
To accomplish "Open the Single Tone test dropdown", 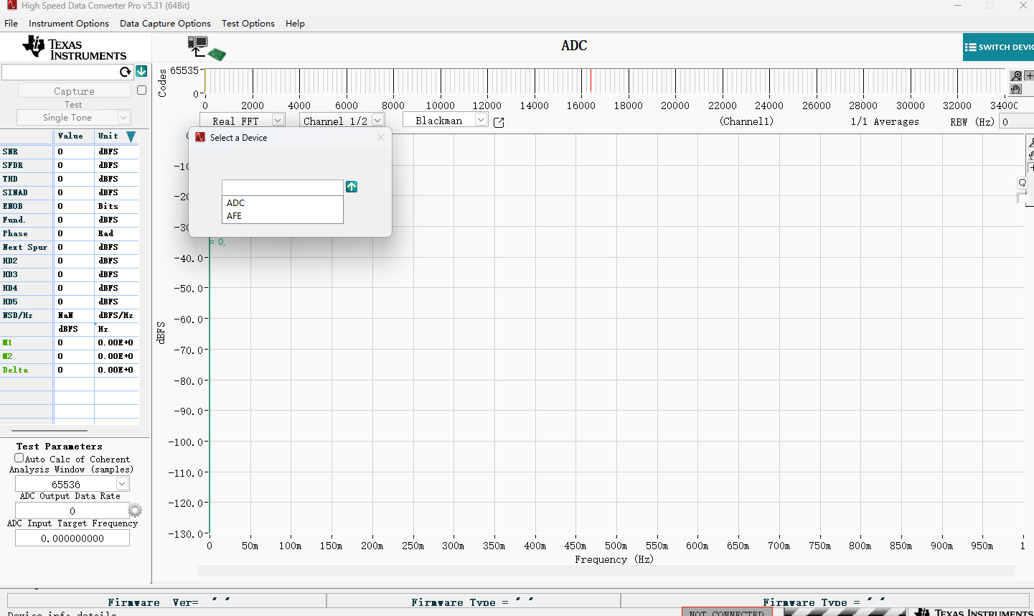I will pos(123,117).
